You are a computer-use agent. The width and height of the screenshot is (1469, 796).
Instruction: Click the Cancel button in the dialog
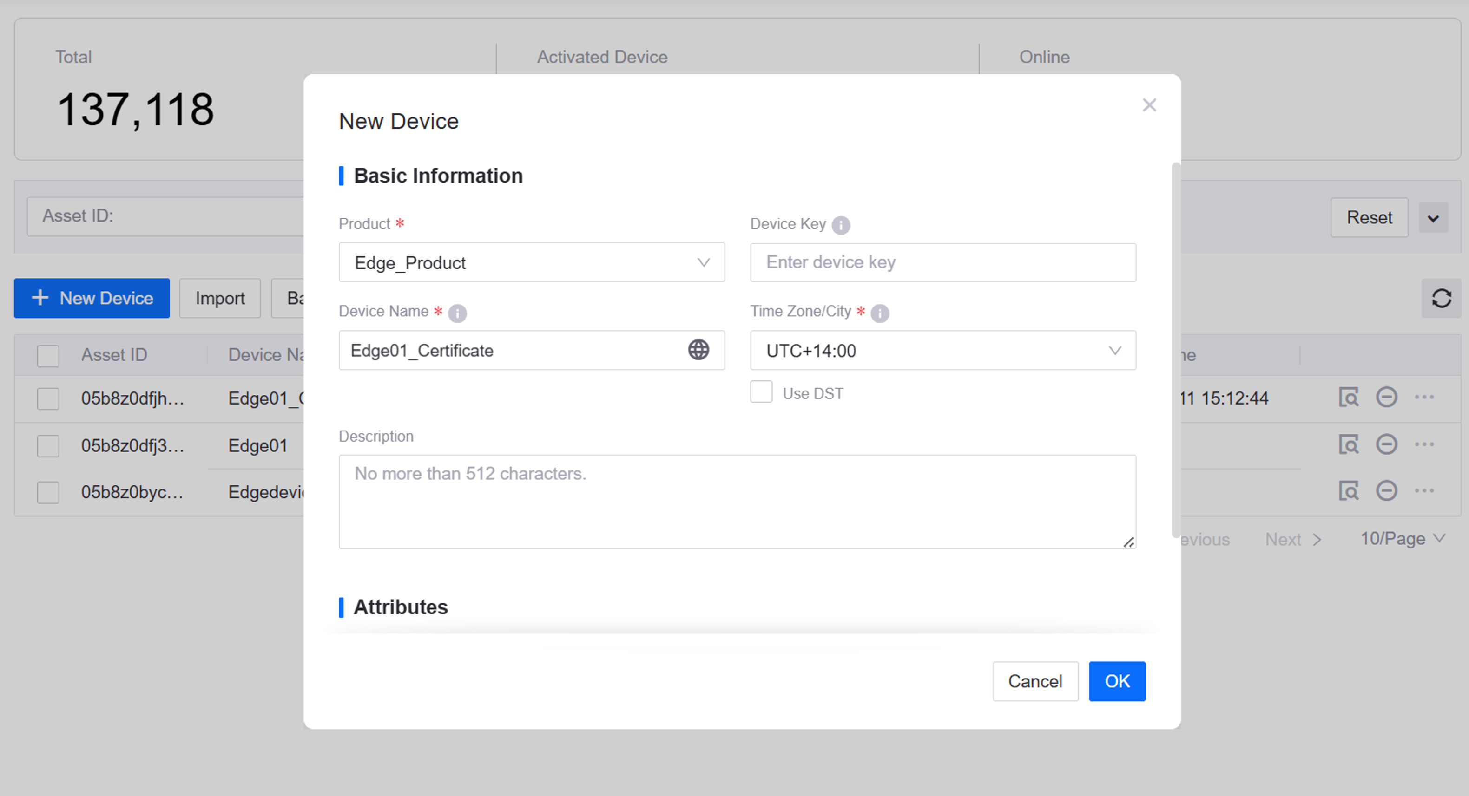pos(1035,681)
